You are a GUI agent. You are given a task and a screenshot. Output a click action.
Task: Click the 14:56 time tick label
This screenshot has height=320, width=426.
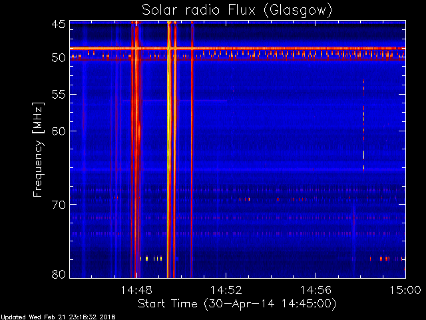pos(316,290)
